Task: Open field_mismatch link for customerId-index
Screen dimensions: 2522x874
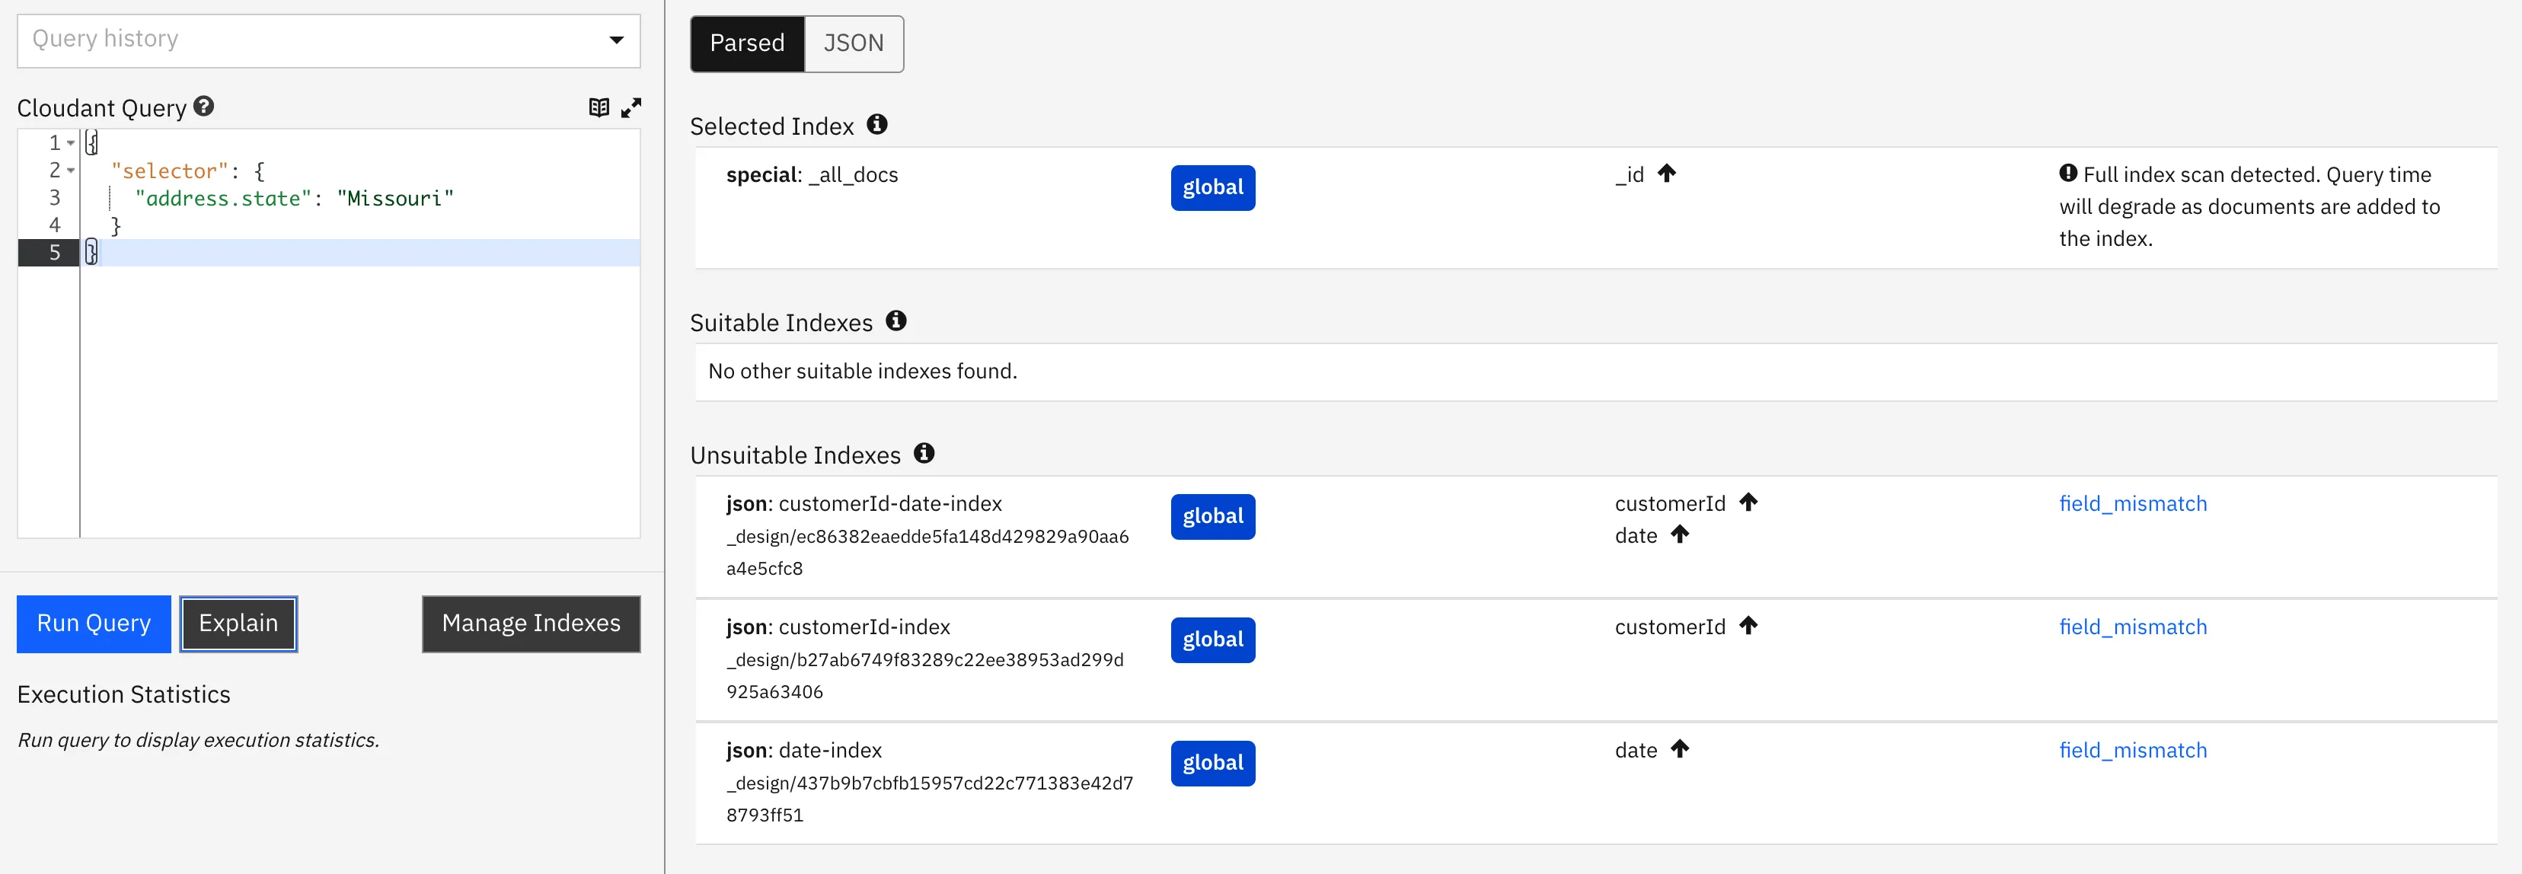Action: pyautogui.click(x=2132, y=627)
